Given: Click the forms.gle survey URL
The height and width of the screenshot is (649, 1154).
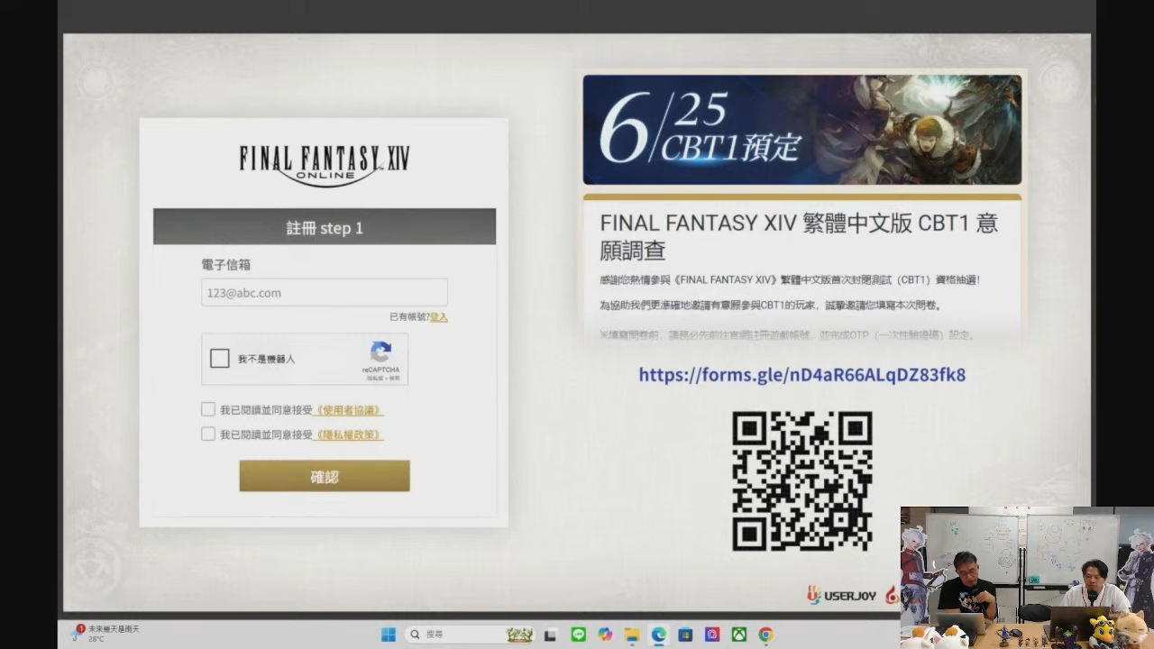Looking at the screenshot, I should click(801, 374).
